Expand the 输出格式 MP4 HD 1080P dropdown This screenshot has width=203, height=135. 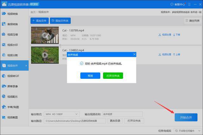(x=62, y=114)
